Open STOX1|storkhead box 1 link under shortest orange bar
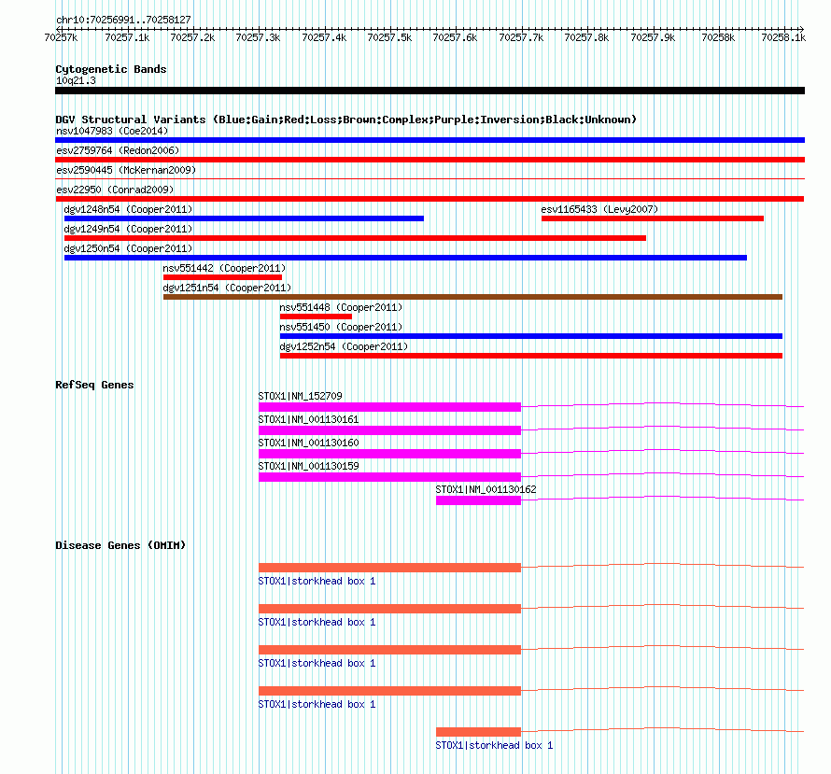The image size is (831, 774). tap(494, 745)
